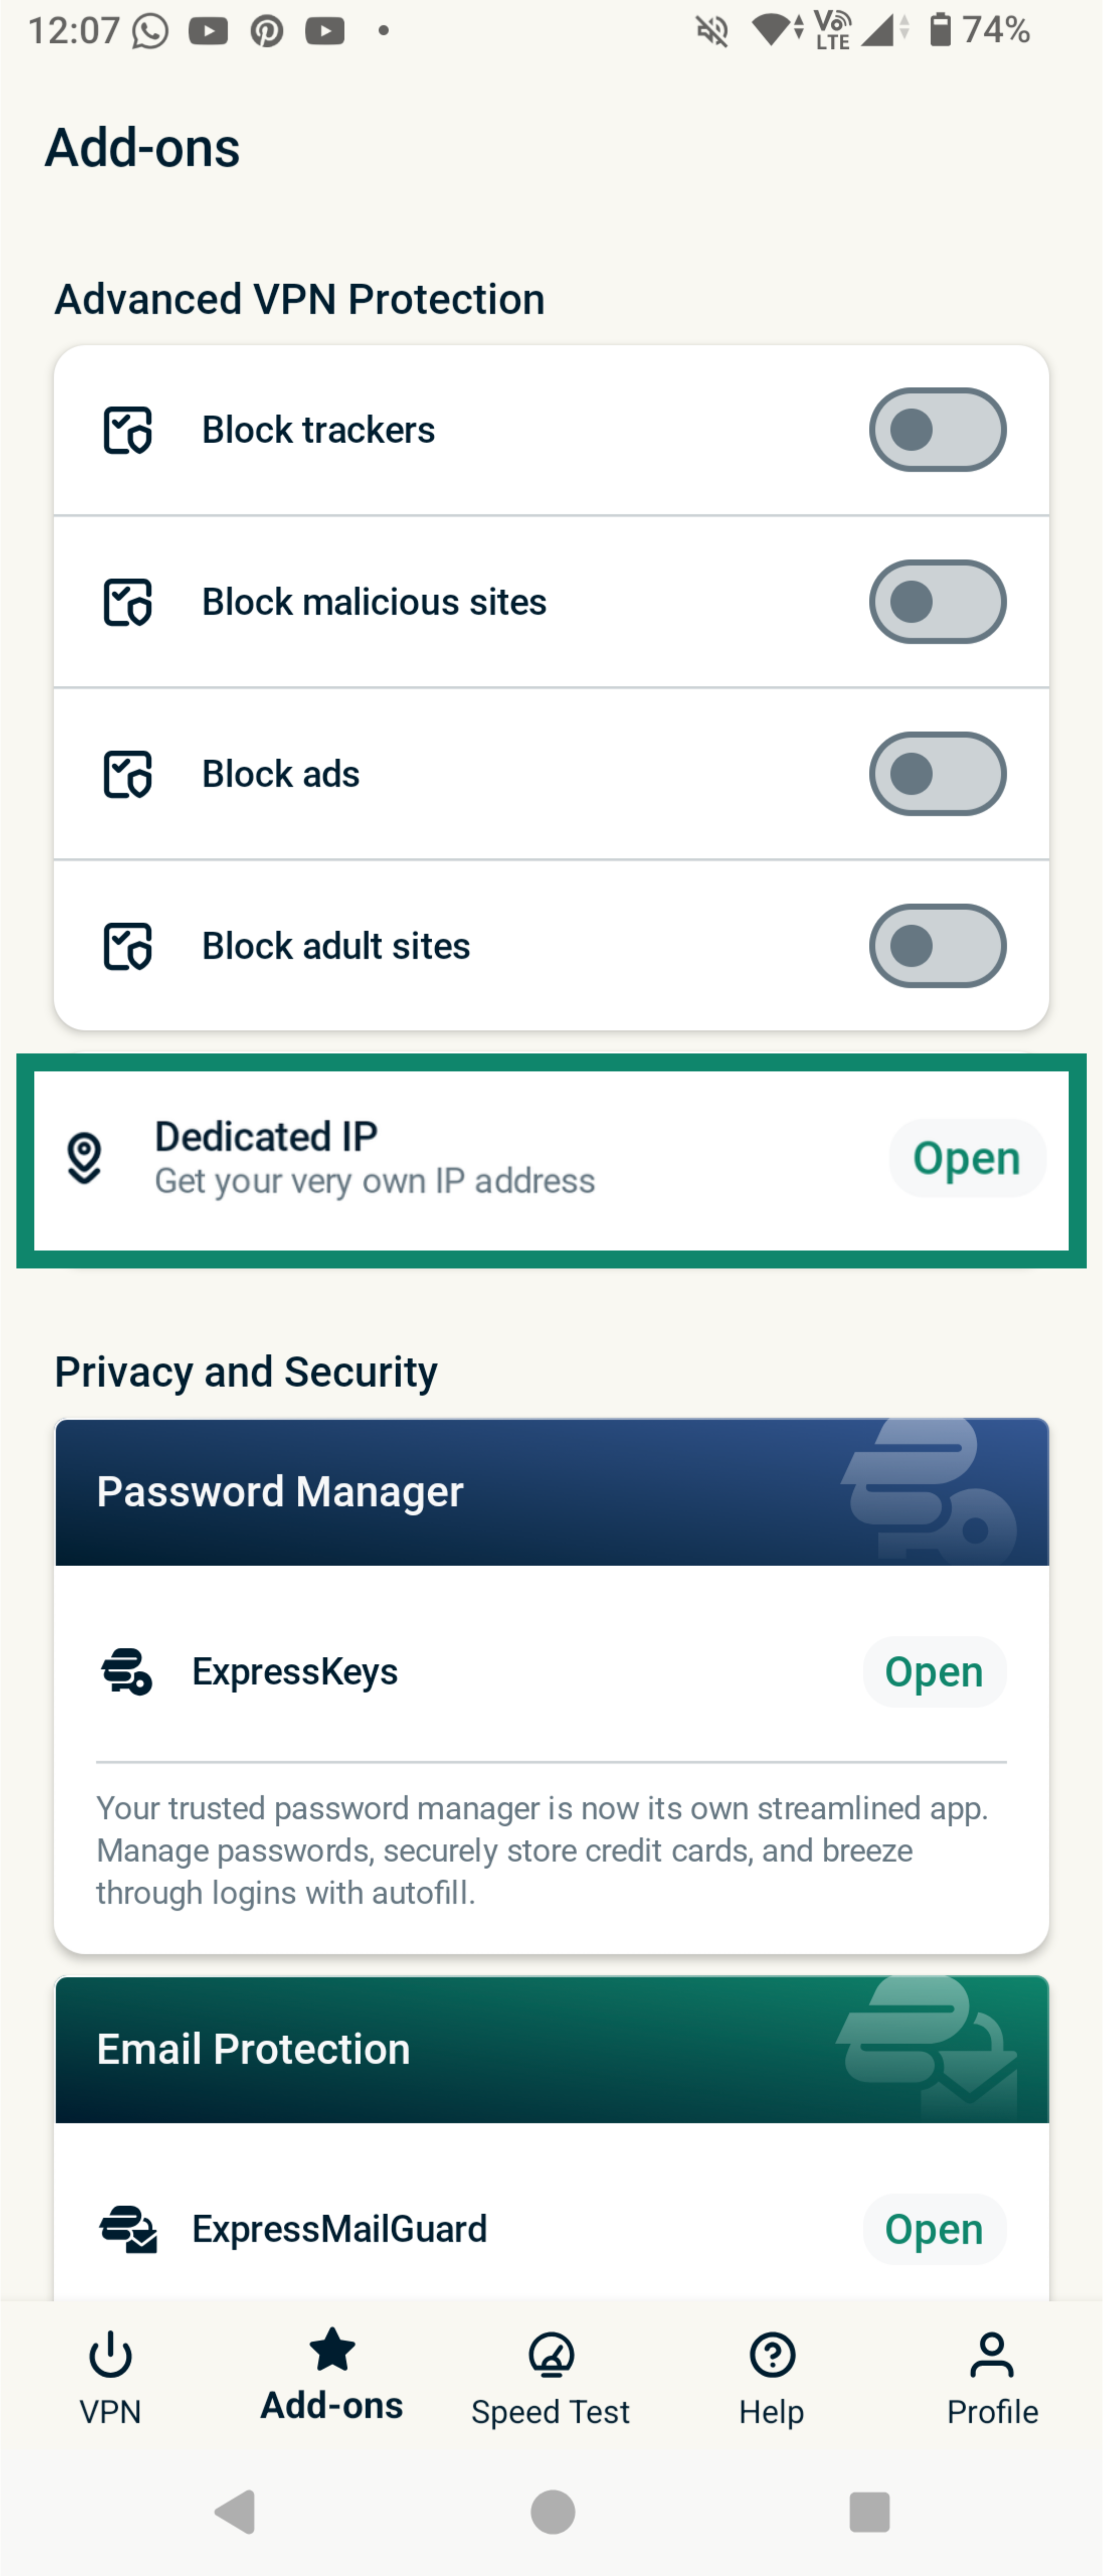Tap the ExpressKeys key icon
The width and height of the screenshot is (1103, 2576).
tap(127, 1671)
